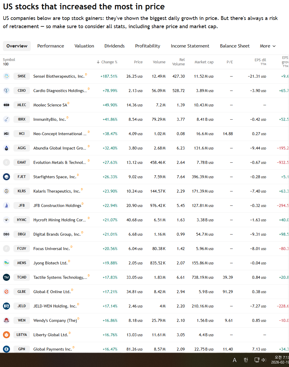Click the Cardio Diagnostics logo icon
Image resolution: width=289 pixels, height=367 pixels.
(x=6, y=91)
